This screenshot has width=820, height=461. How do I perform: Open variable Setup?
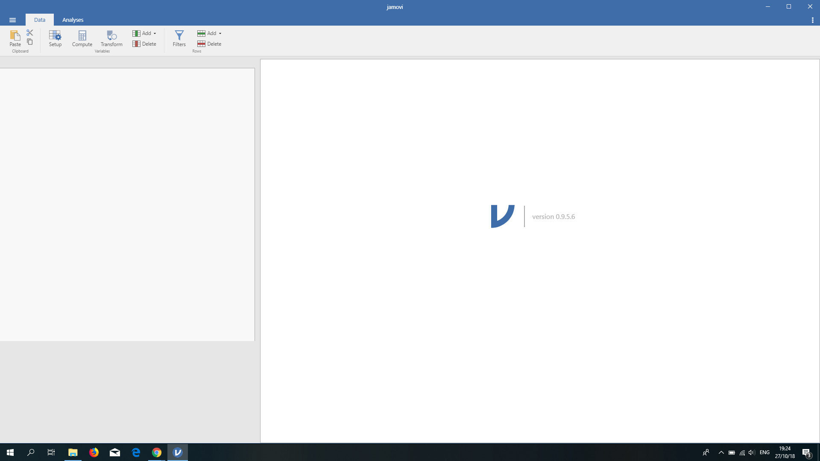click(x=55, y=38)
